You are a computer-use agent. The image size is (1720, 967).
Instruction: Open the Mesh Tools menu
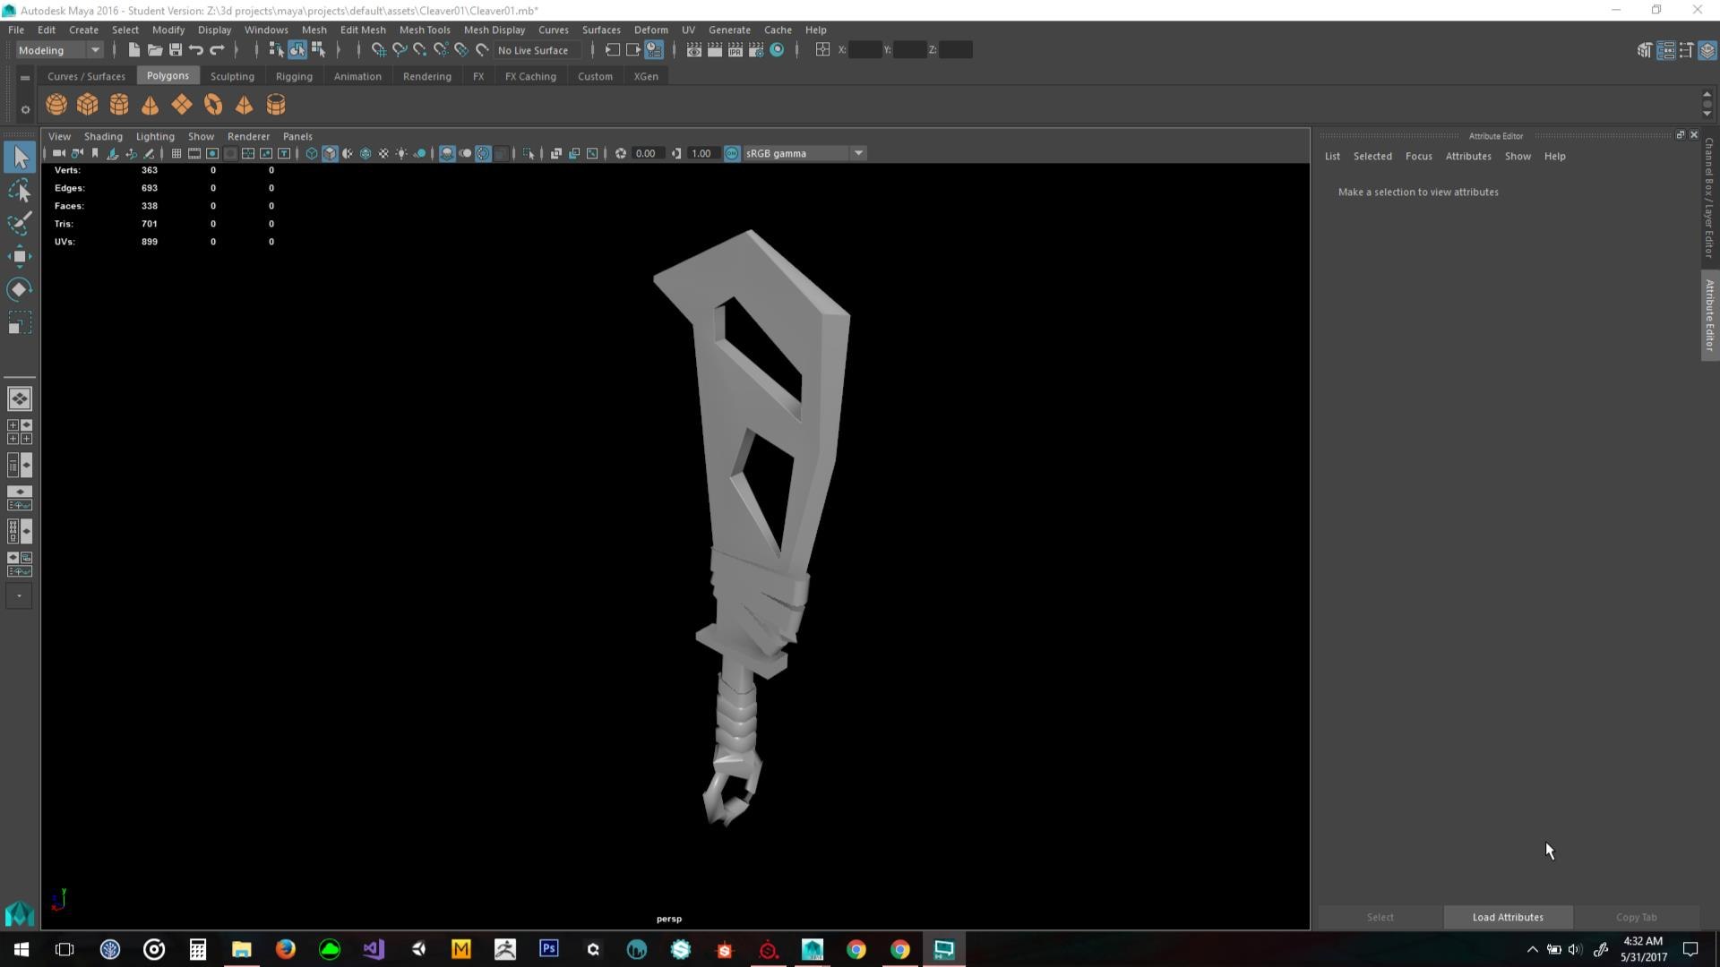425,30
